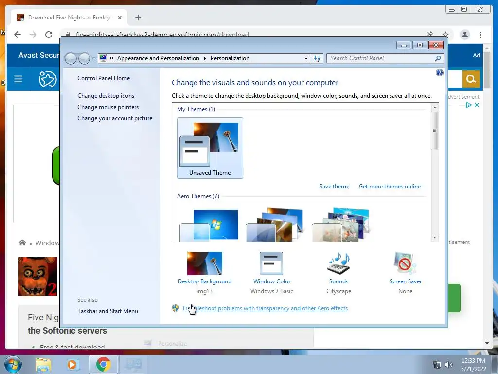Click themes list scrollbar up arrow
The height and width of the screenshot is (374, 498).
pyautogui.click(x=435, y=107)
